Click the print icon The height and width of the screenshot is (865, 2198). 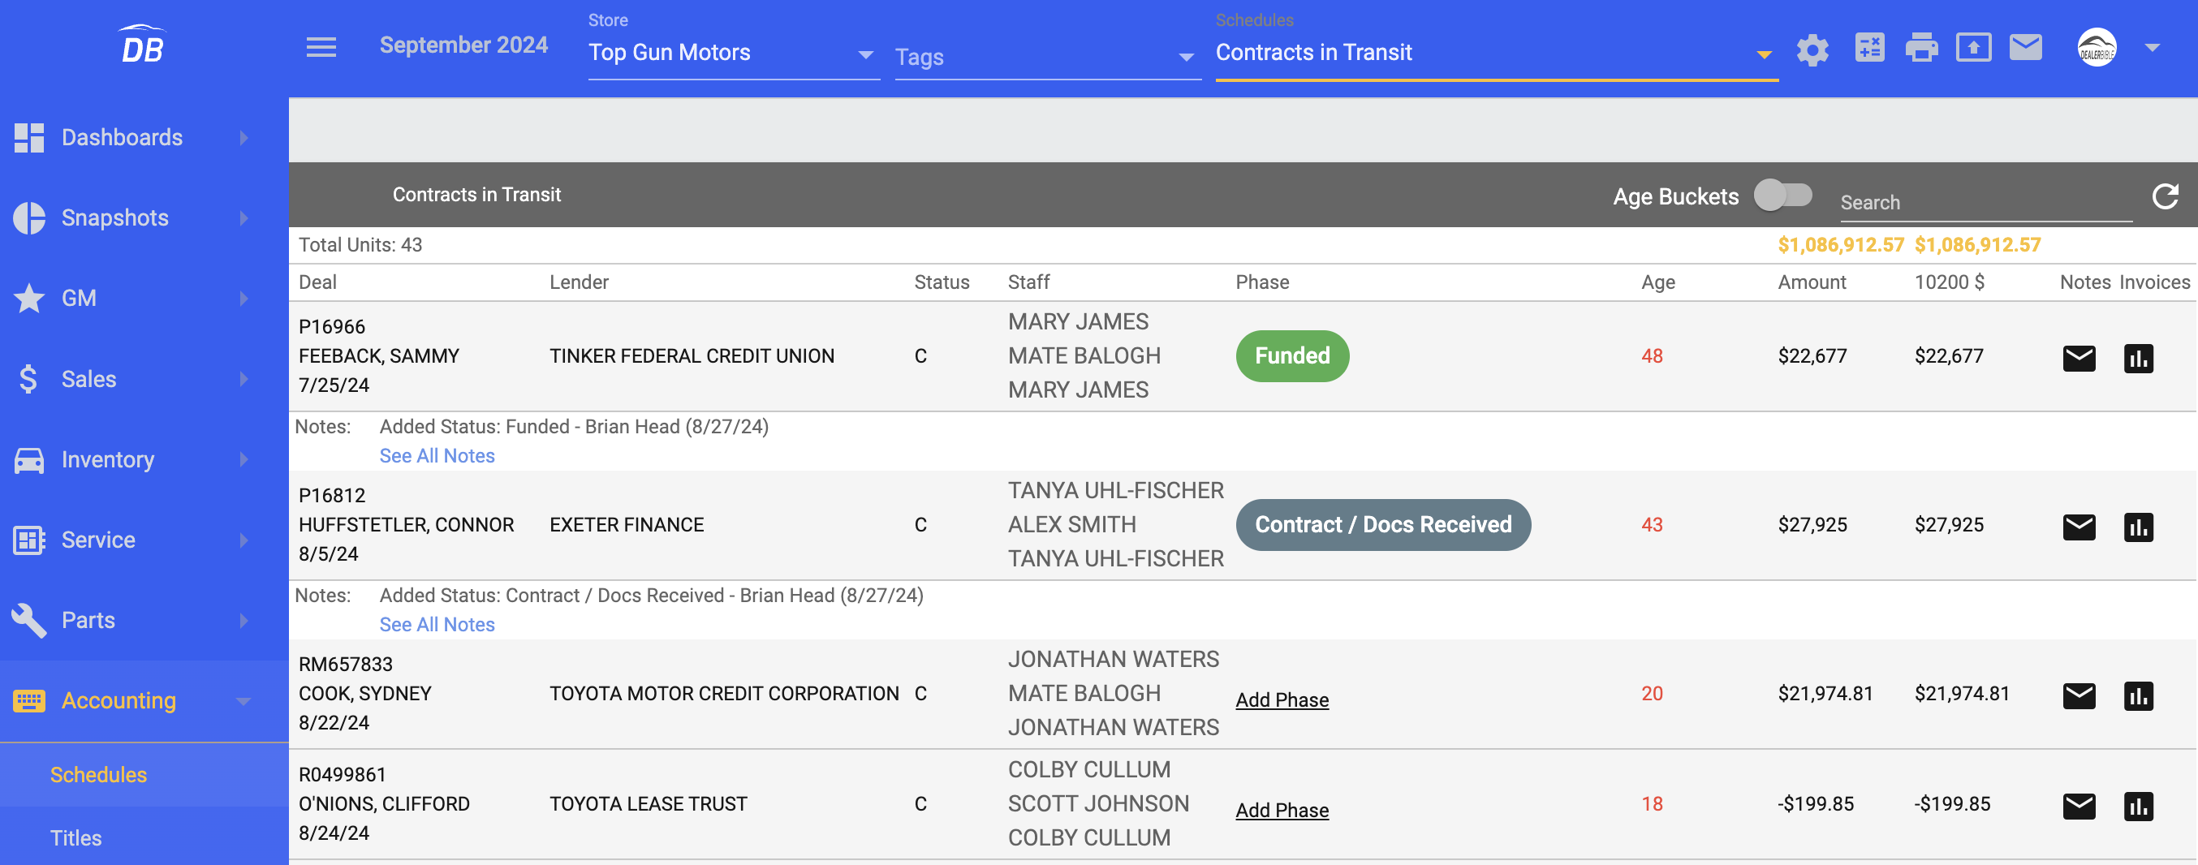1921,47
